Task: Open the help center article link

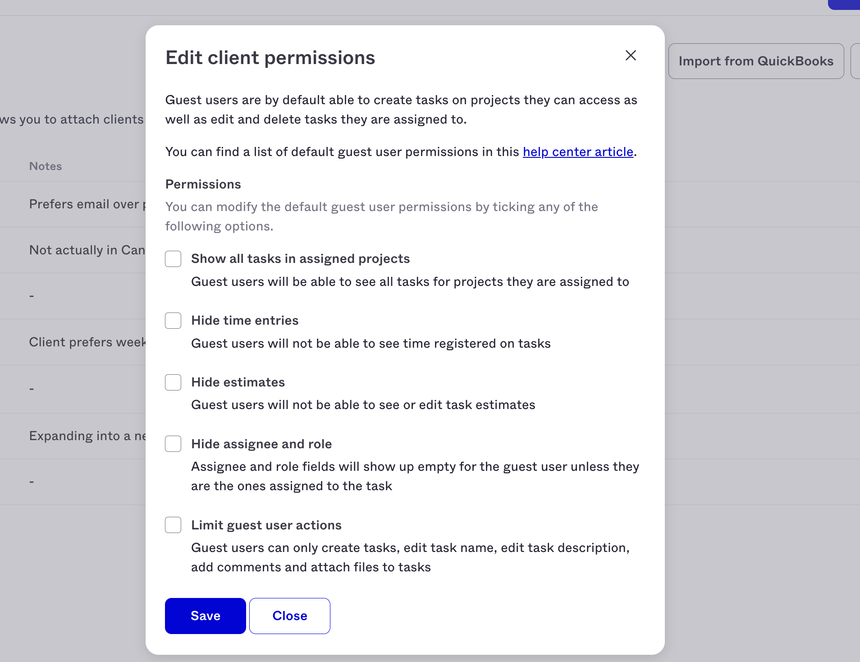Action: point(578,152)
